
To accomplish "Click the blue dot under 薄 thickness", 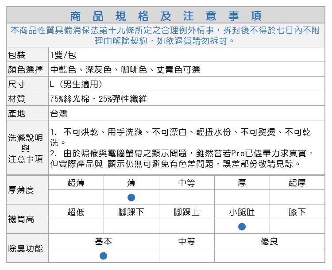I will (x=131, y=197).
